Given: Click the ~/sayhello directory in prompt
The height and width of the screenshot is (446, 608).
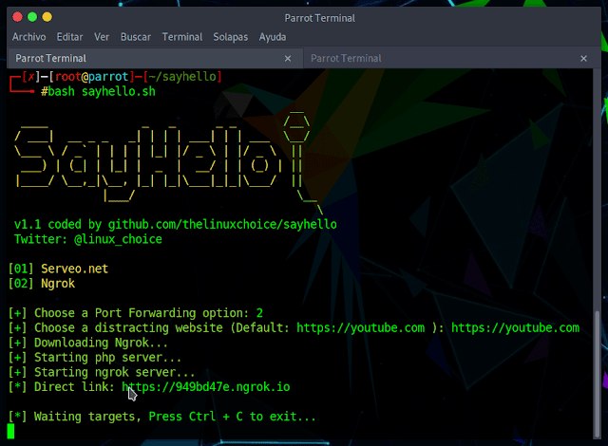Looking at the screenshot, I should pyautogui.click(x=181, y=77).
